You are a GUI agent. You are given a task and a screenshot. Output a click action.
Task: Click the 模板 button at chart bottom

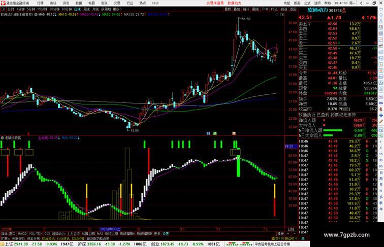tap(280, 234)
